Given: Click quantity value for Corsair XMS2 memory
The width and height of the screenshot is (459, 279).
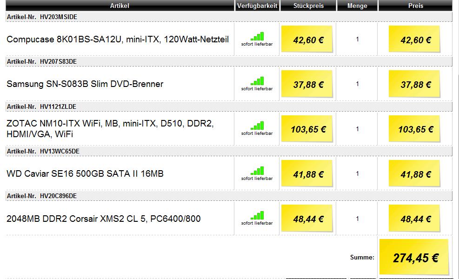Looking at the screenshot, I should pyautogui.click(x=357, y=219).
